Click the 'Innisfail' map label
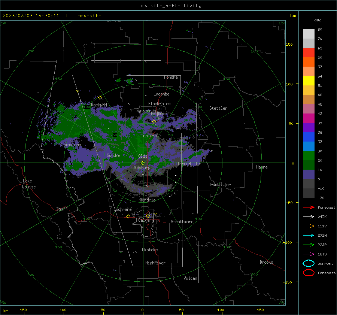The image size is (337, 315). [x=151, y=136]
